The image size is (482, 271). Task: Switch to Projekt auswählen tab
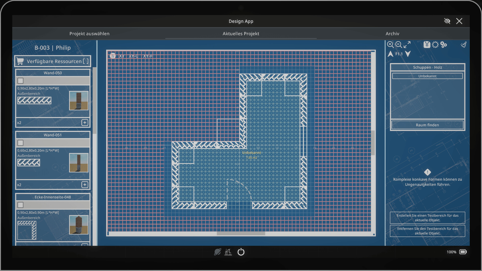[89, 34]
